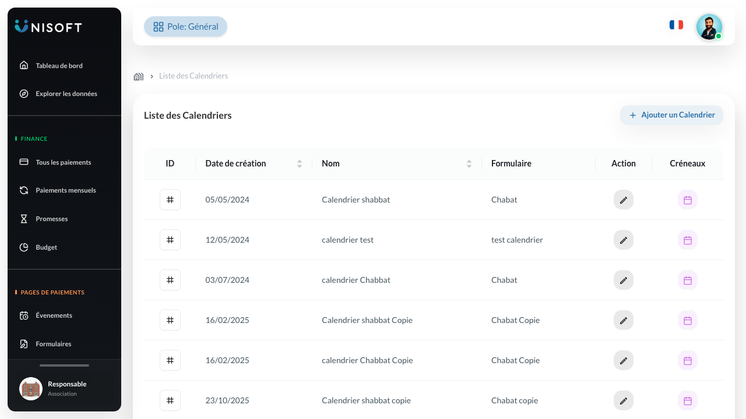Edit the calendrier test entry
This screenshot has height=419, width=746.
pyautogui.click(x=624, y=240)
